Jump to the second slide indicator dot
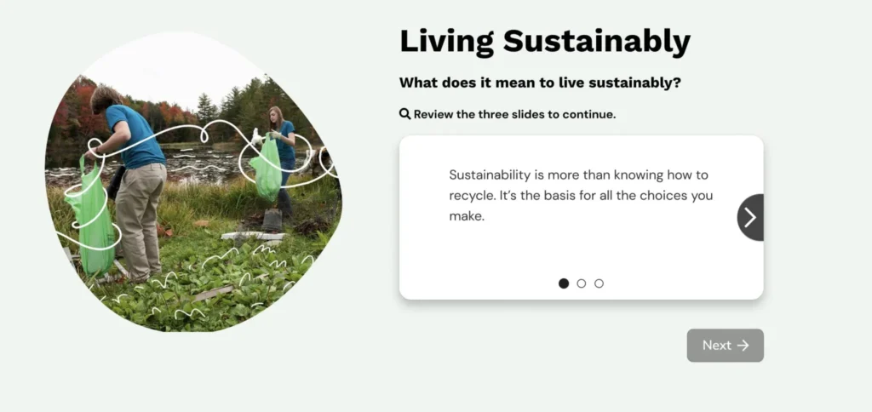The image size is (872, 412). tap(582, 283)
